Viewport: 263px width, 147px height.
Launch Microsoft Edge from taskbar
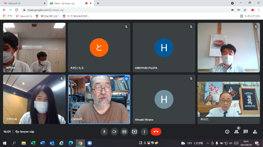click(71, 143)
